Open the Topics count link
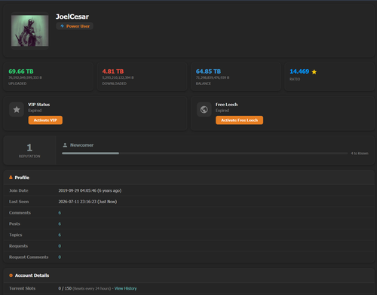Viewport: 377px width, 295px height. (60, 235)
